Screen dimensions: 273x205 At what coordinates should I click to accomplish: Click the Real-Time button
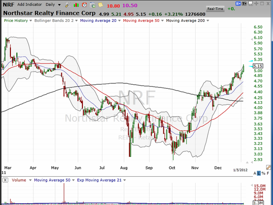pos(215,9)
